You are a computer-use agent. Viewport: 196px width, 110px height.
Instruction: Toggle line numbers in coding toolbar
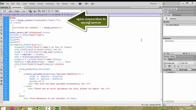(x=1, y=46)
